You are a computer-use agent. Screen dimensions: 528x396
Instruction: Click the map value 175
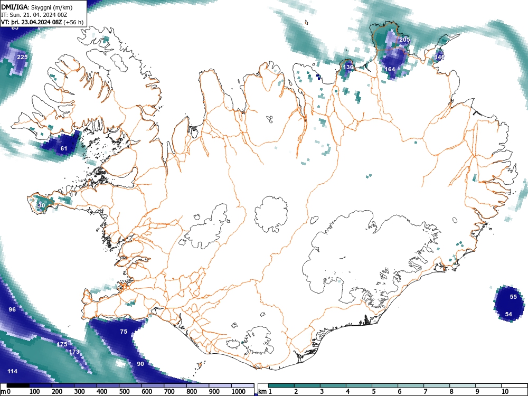(62, 344)
